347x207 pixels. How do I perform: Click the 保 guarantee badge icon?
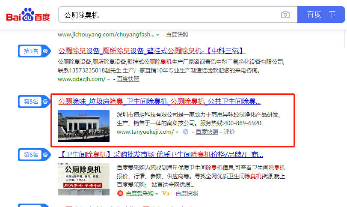coord(186,132)
